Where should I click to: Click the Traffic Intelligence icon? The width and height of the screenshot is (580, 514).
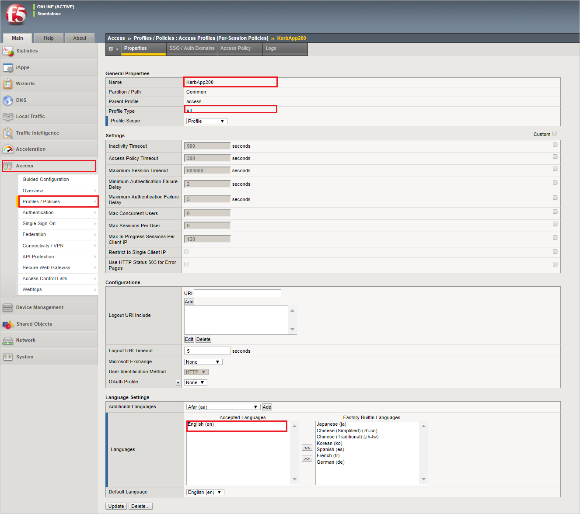[x=8, y=133]
